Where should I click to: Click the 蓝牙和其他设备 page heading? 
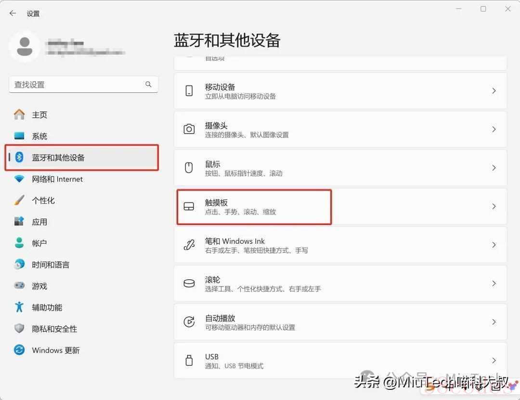[x=227, y=40]
